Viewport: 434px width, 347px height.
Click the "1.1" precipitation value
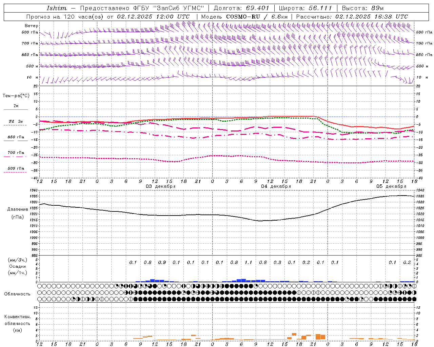click(249, 262)
